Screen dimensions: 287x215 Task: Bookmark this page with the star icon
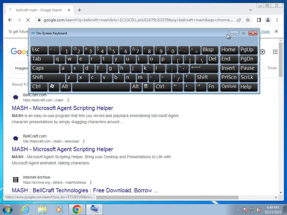point(248,20)
